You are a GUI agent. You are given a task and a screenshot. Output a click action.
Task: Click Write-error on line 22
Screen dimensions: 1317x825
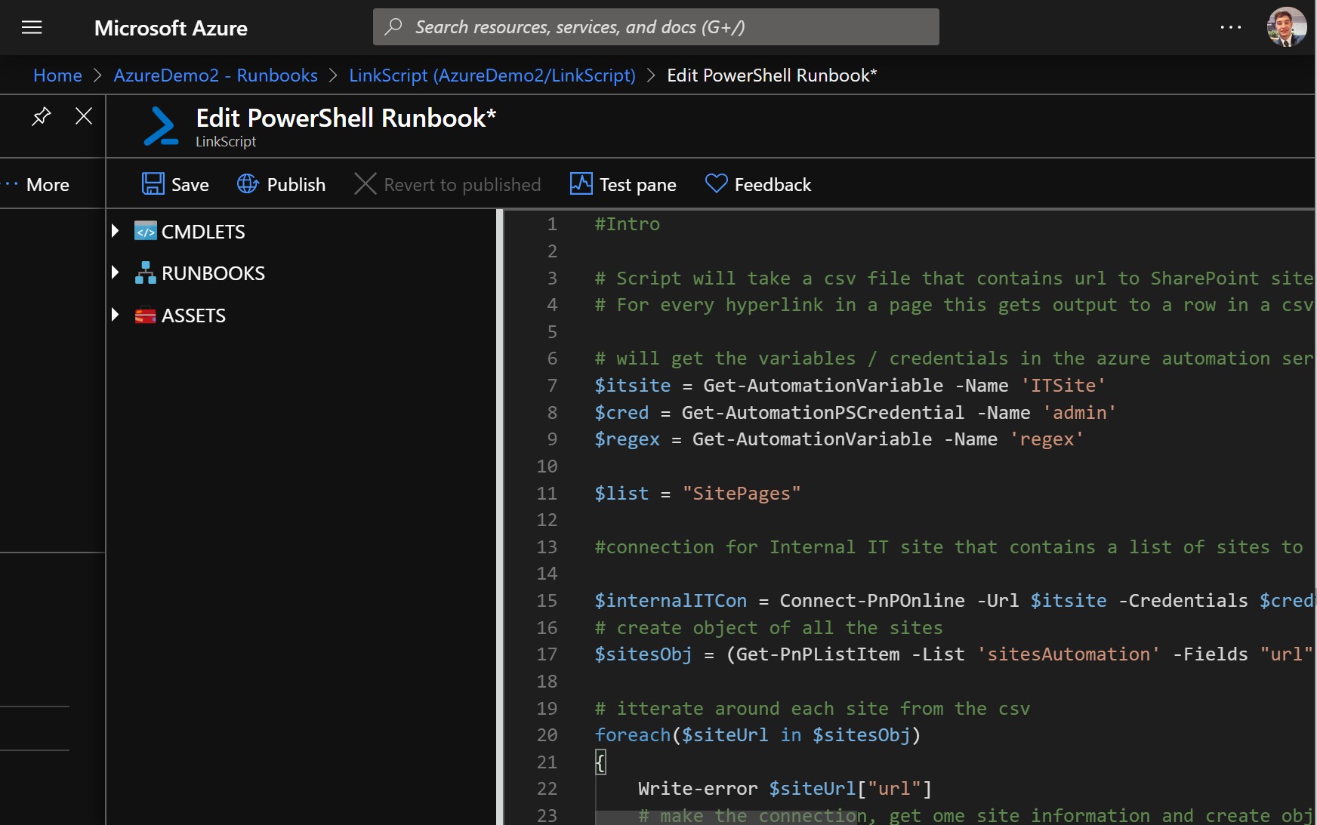(x=698, y=789)
